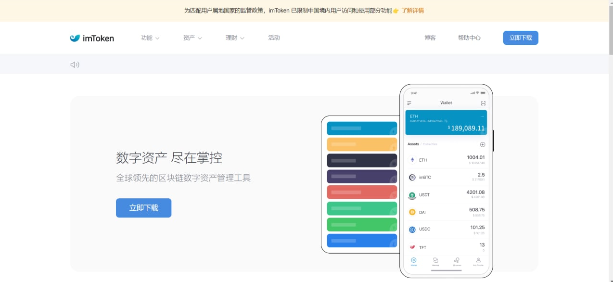Click the pointing hand emoji in the banner
Image resolution: width=613 pixels, height=282 pixels.
point(396,11)
